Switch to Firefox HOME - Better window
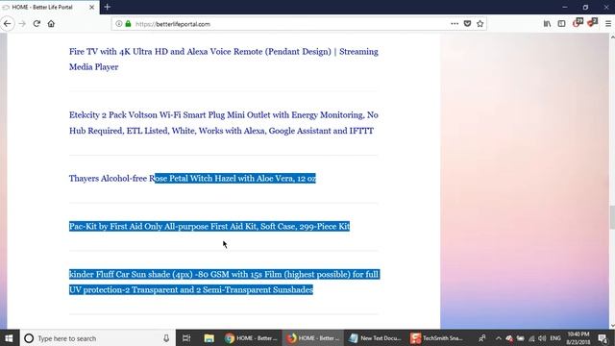 312,338
